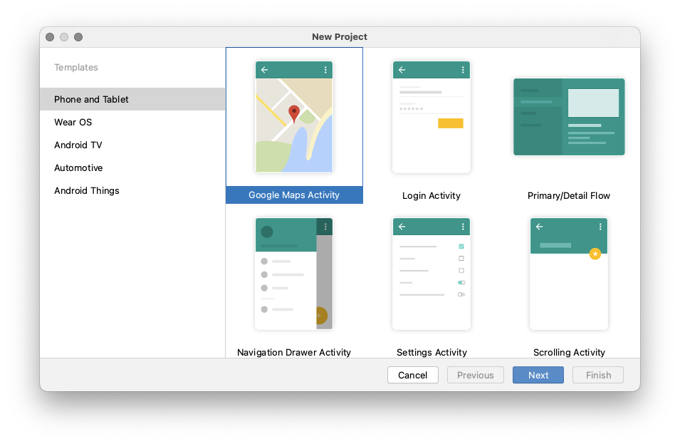Select the Google Maps Activity template
680x444 pixels.
click(294, 195)
